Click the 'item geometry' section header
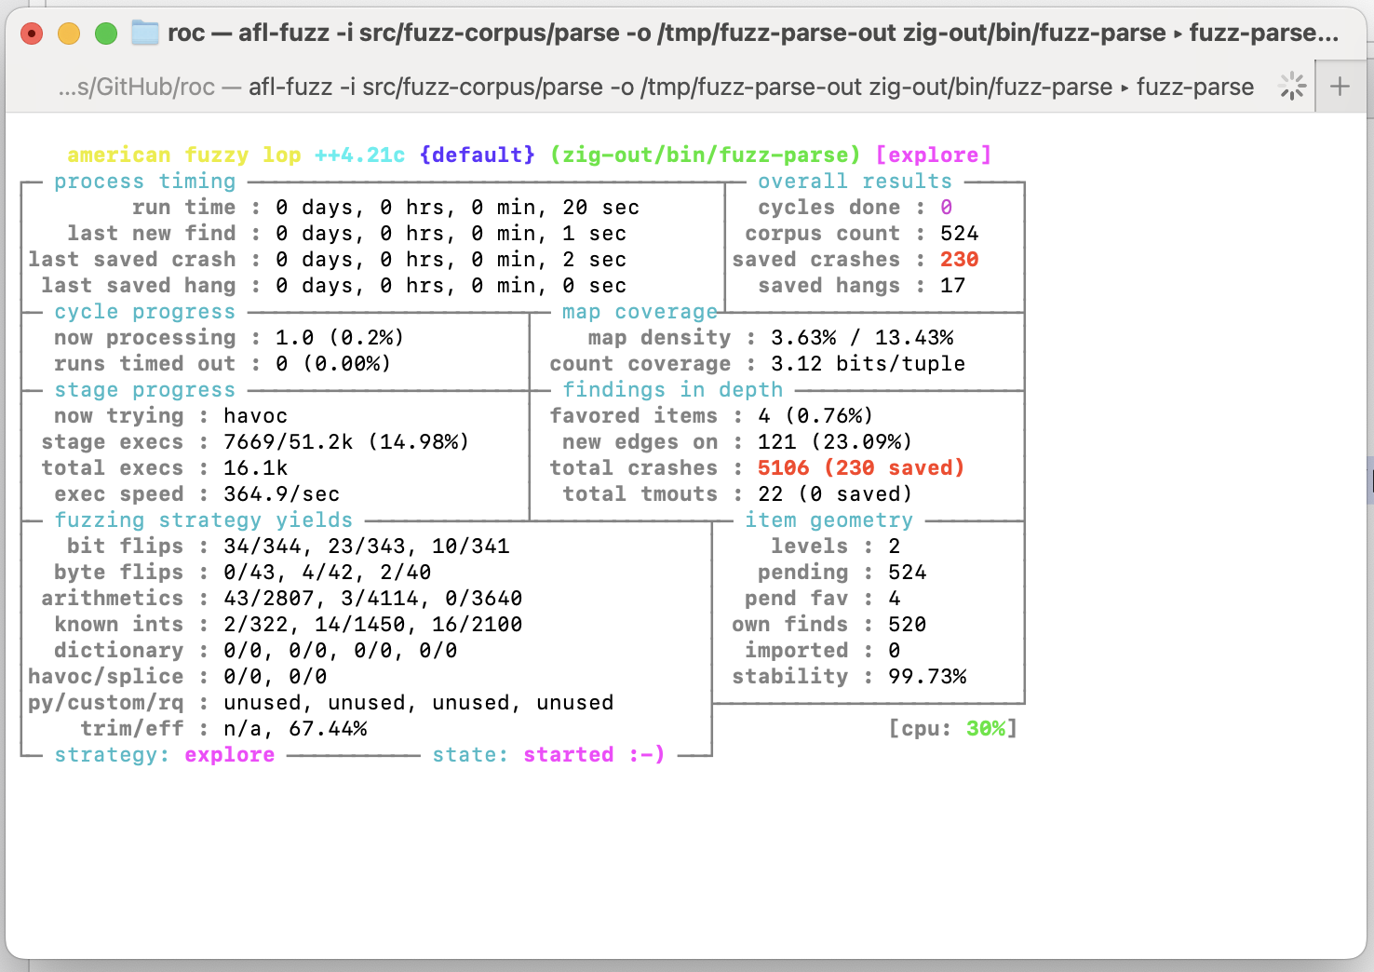The height and width of the screenshot is (972, 1374). coord(829,520)
